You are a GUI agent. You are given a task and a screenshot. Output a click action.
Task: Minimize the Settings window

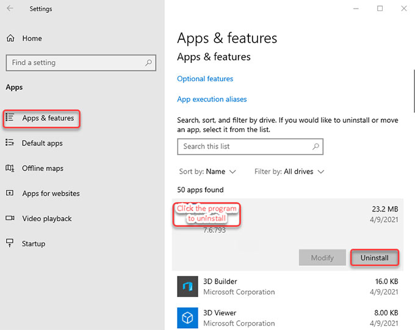pos(356,9)
